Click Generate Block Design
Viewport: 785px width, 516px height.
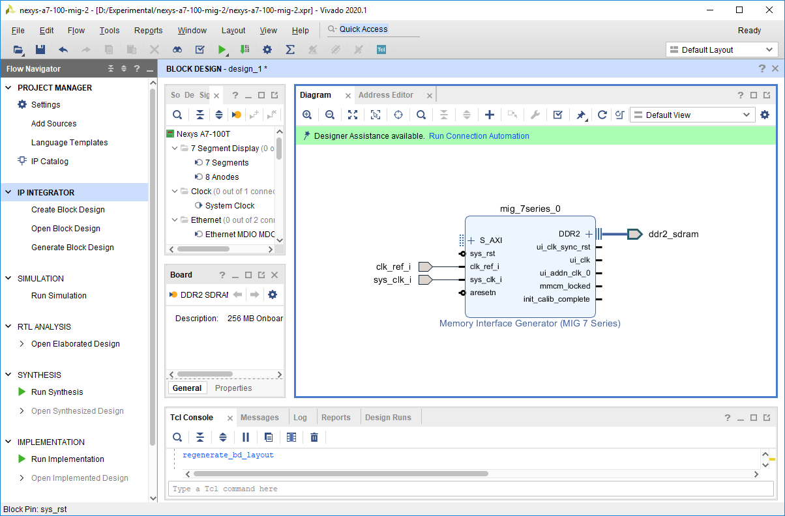72,248
